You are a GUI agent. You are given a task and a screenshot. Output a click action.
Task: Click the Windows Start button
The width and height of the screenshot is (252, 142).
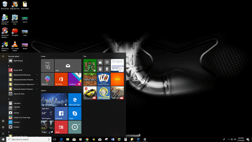[x=3, y=139]
